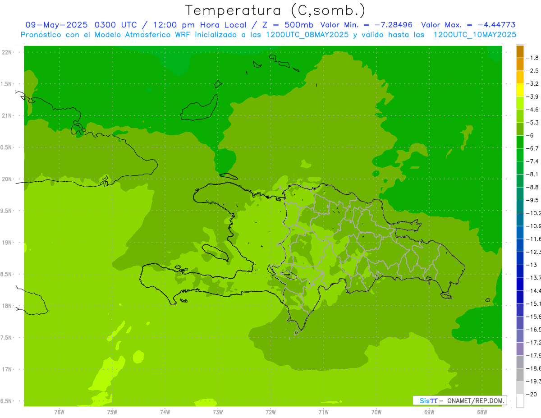Click the '-5.3' colorbar label
This screenshot has width=541, height=418.
pyautogui.click(x=532, y=123)
